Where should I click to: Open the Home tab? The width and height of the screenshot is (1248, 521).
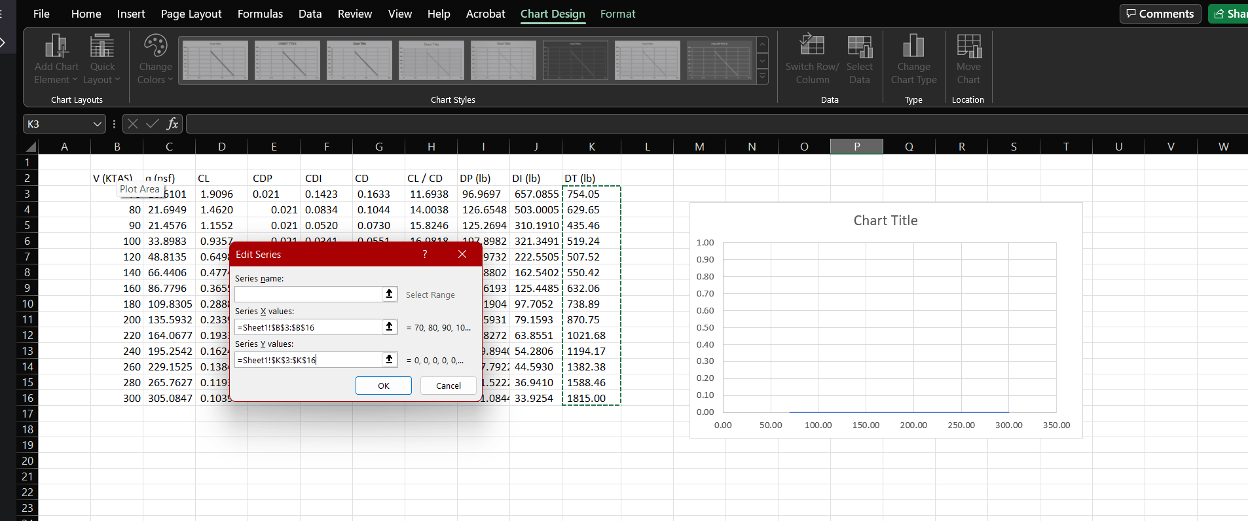pos(86,14)
